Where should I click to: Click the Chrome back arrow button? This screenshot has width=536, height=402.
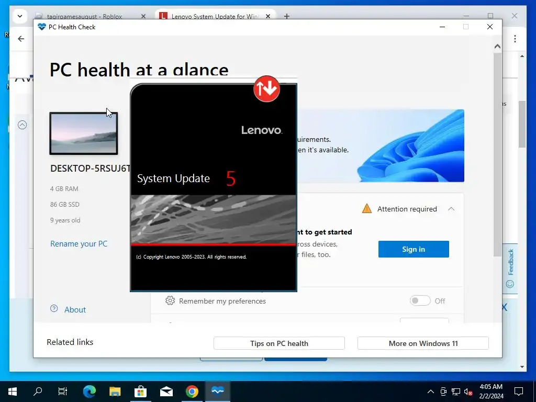tap(21, 39)
